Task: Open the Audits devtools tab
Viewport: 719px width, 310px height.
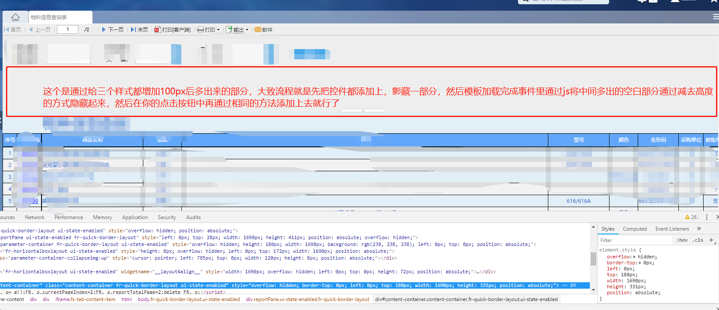Action: [193, 217]
